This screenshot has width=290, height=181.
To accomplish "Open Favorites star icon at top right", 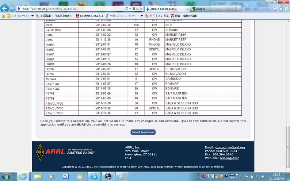I will [281, 9].
